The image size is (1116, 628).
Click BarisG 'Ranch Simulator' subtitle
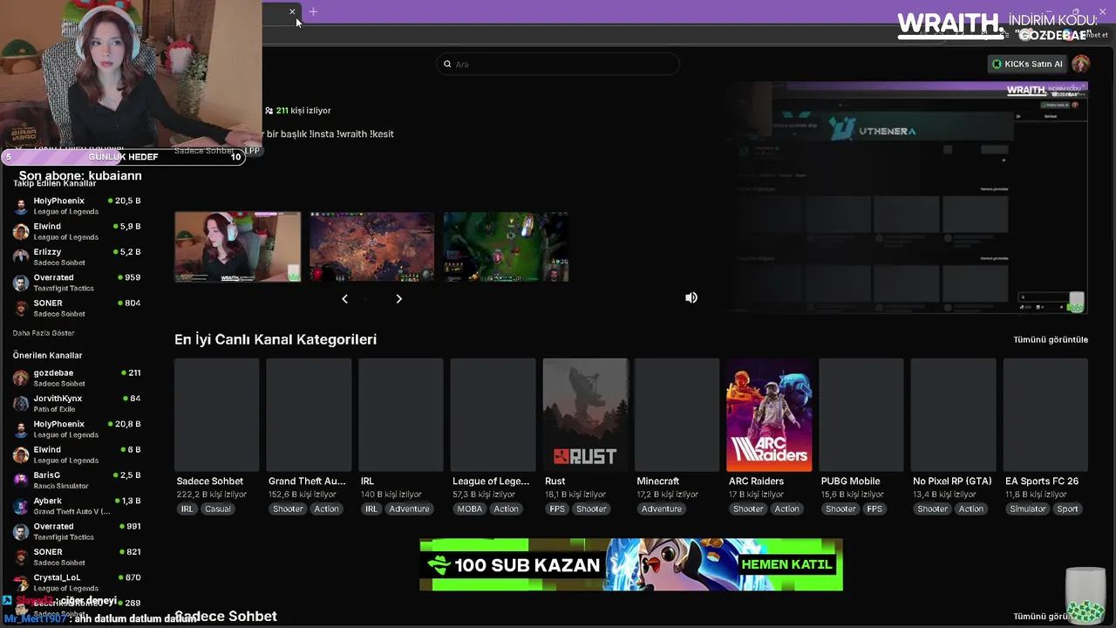coord(61,486)
